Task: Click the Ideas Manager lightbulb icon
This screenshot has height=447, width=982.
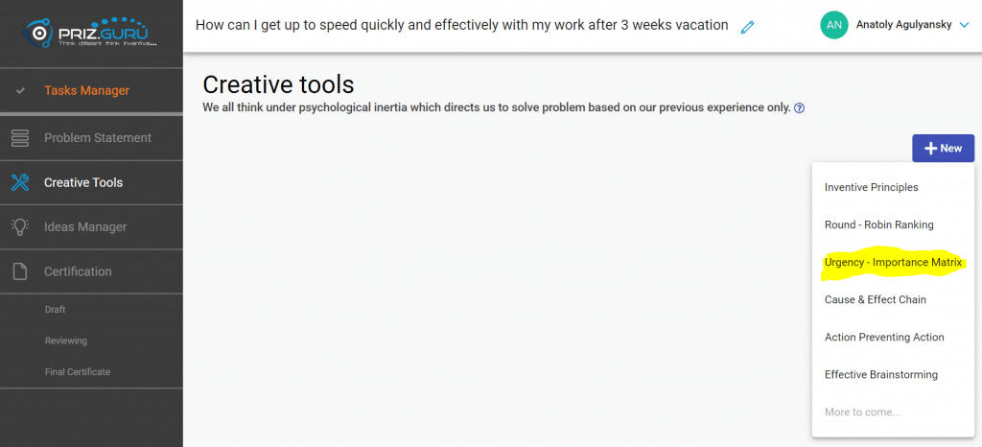Action: [x=20, y=227]
